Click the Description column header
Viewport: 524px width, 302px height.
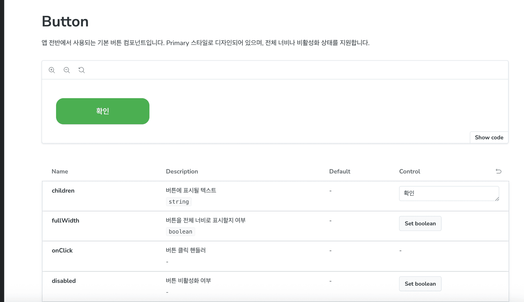182,171
